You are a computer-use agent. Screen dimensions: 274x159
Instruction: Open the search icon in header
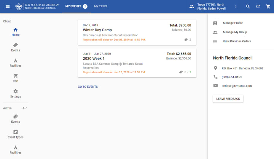click(248, 6)
